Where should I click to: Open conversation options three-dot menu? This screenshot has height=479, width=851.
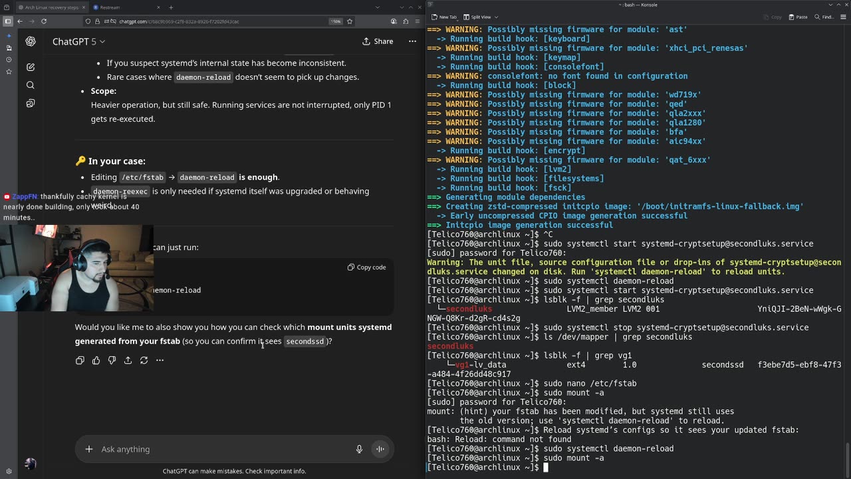[412, 41]
